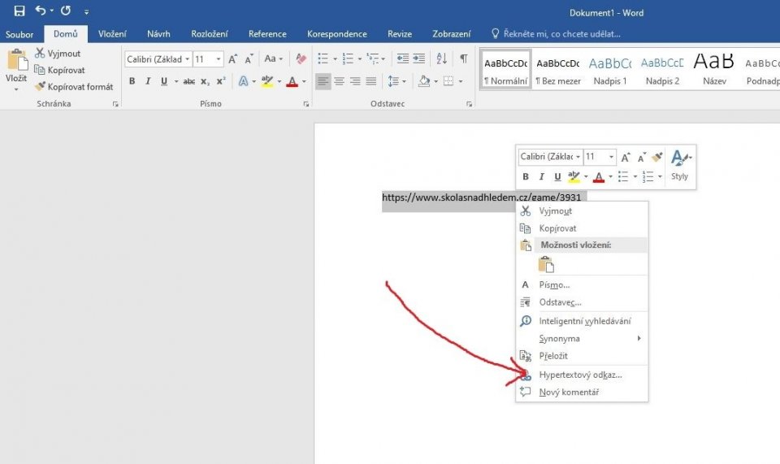Open Text Effects in ribbon
The image size is (780, 464).
pos(243,81)
